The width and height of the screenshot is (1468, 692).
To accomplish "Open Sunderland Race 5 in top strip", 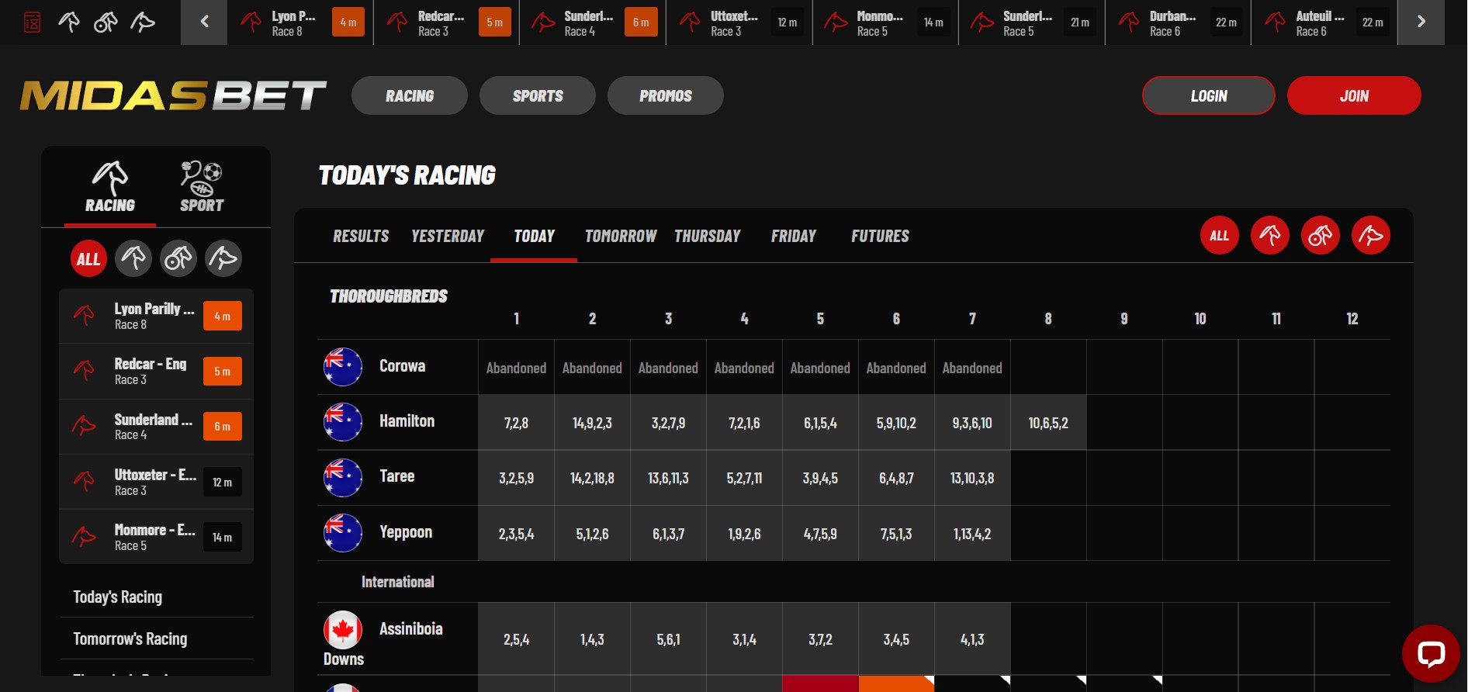I will [1032, 22].
